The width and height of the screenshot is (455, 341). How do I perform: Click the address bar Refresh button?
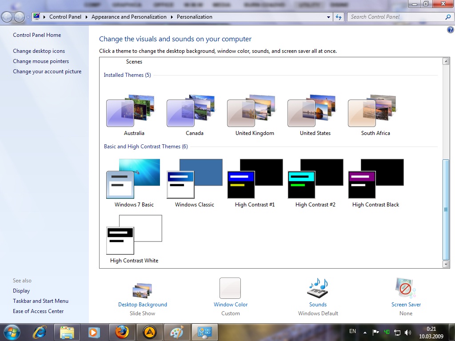(x=338, y=17)
